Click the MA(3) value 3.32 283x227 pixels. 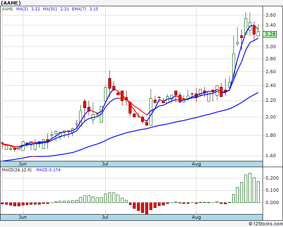(35, 9)
